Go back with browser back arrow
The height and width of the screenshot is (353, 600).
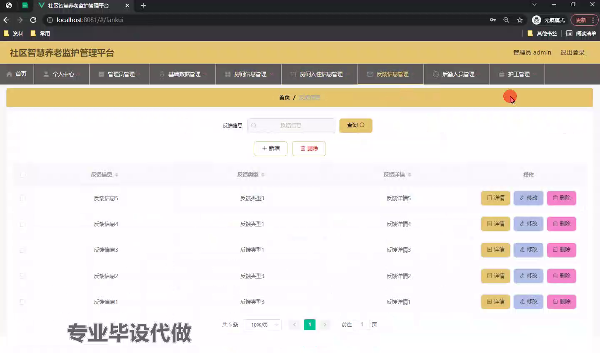pyautogui.click(x=6, y=20)
